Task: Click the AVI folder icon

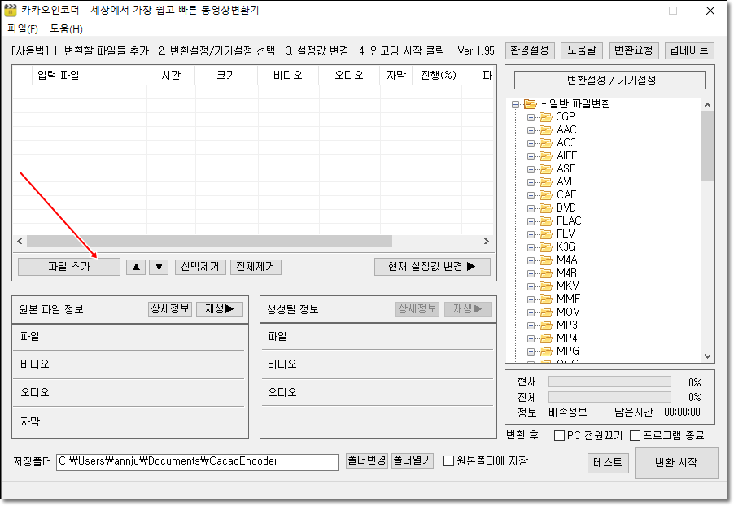Action: pos(546,182)
